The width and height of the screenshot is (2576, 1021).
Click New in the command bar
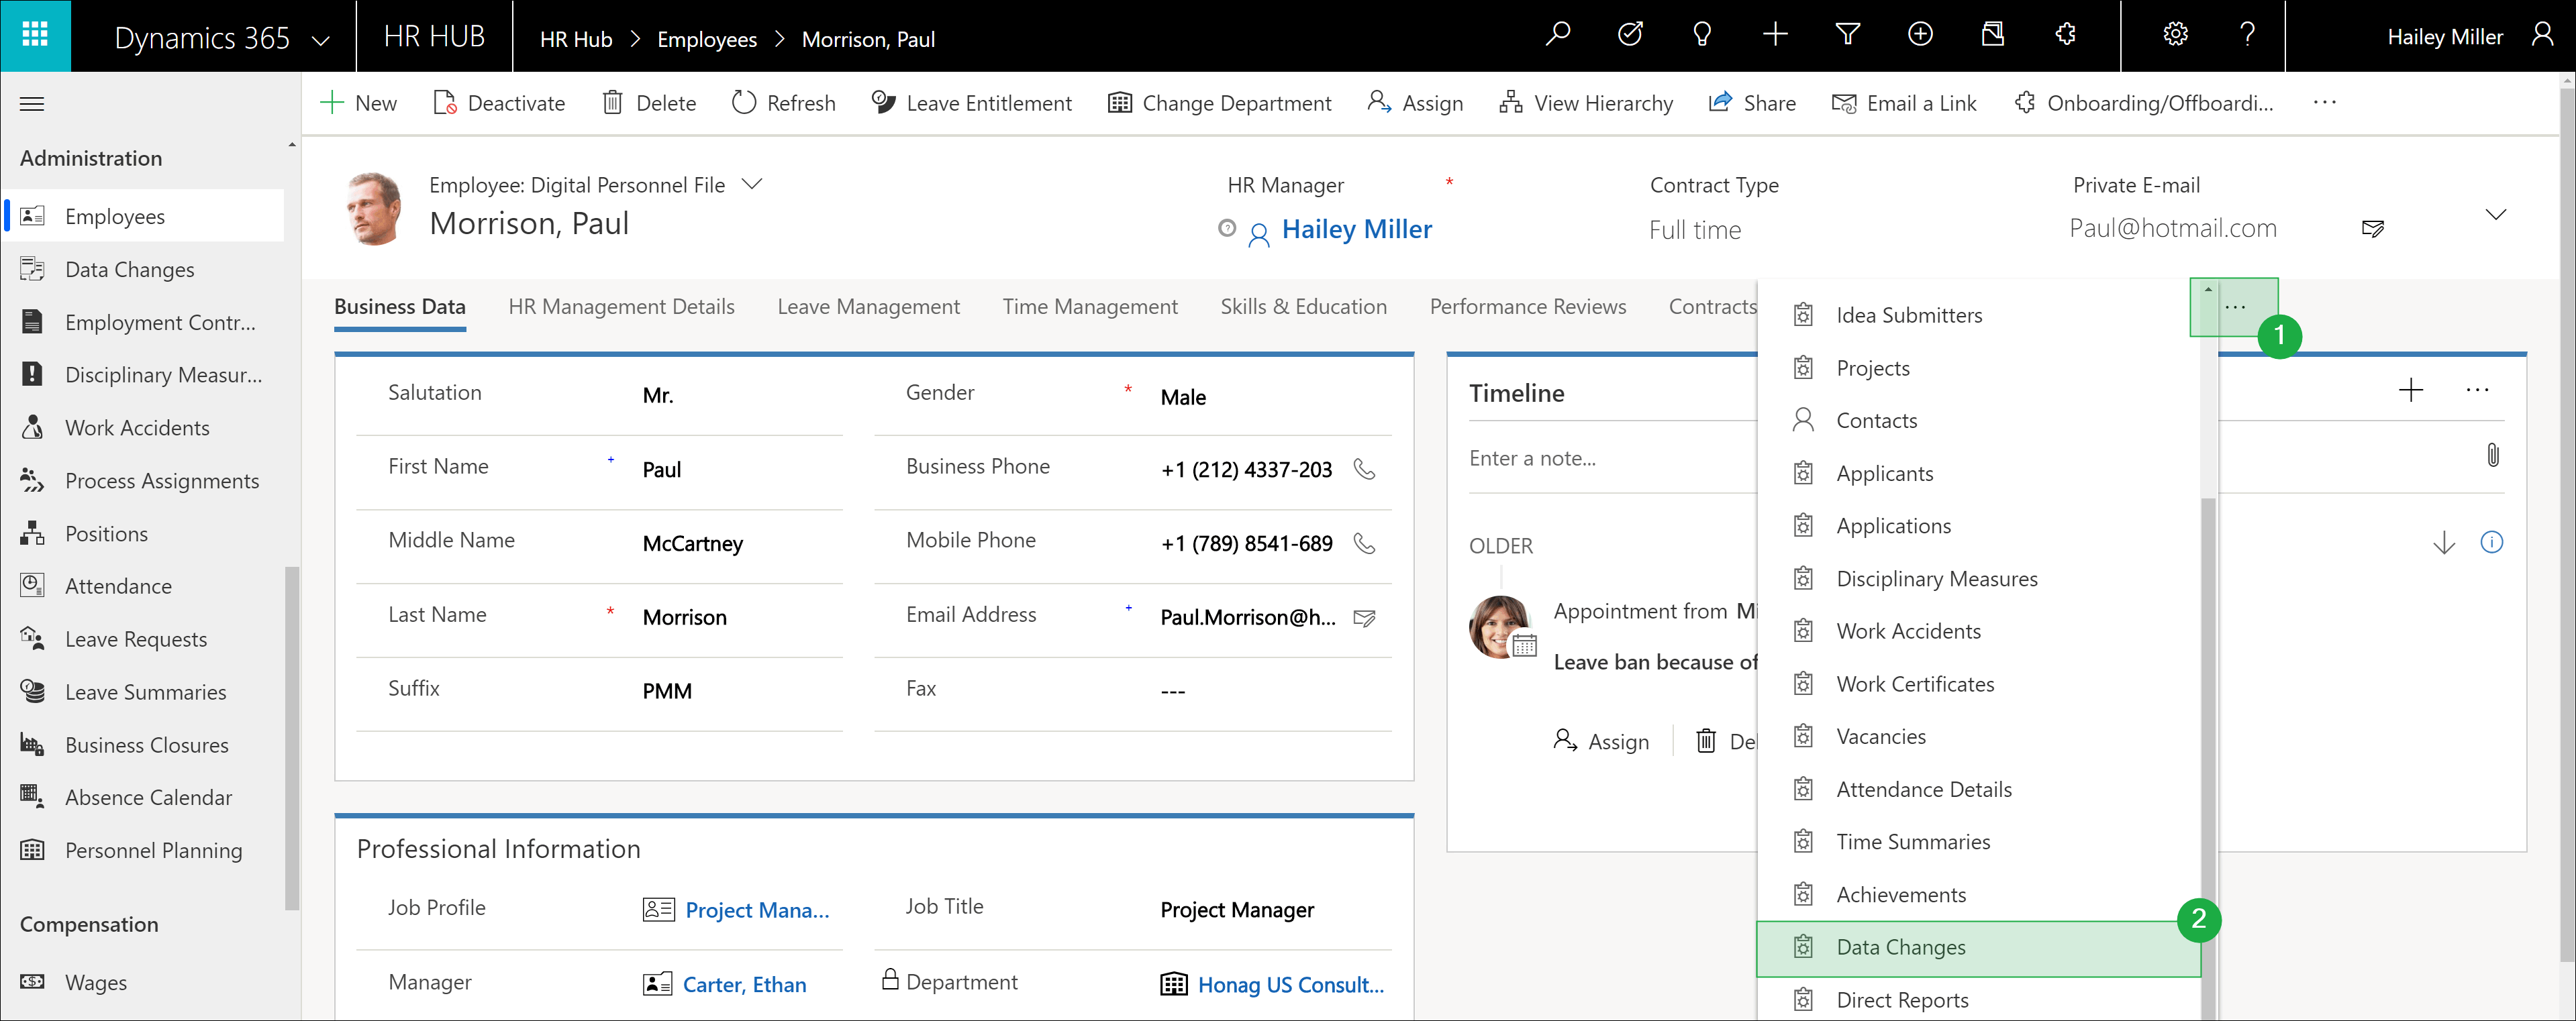click(x=358, y=103)
